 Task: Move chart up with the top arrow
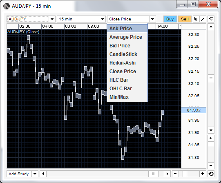click(211, 27)
